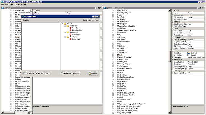Click the Demo window tree scrollbar down arrow

[170, 112]
